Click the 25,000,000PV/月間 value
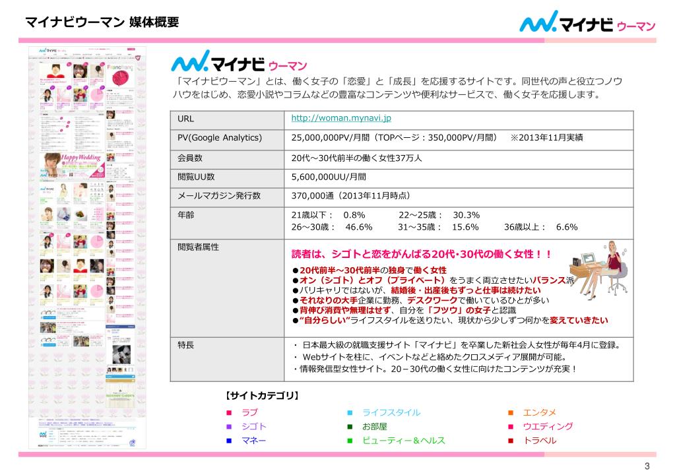Screen dimensions: 675x475 coord(330,138)
